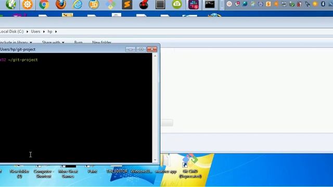
Task: Click New folder in Explorer toolbar
Action: (x=102, y=43)
